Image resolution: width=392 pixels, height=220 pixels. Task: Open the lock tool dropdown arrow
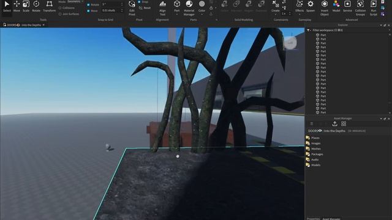pyautogui.click(x=216, y=8)
